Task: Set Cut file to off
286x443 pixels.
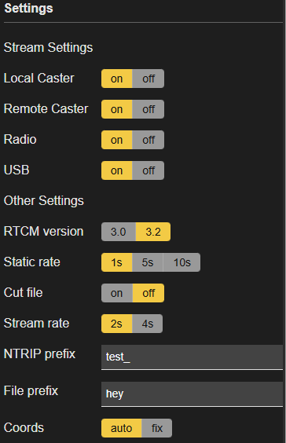Action: coord(148,293)
